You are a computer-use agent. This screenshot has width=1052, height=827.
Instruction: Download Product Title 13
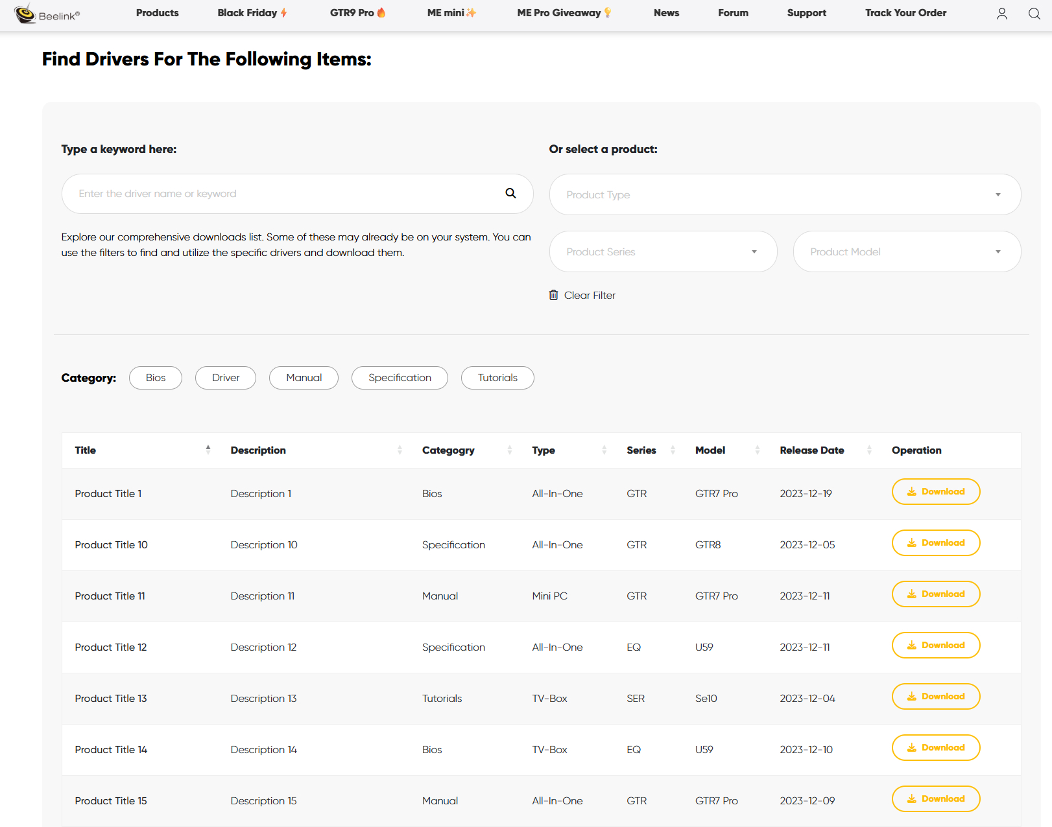935,697
